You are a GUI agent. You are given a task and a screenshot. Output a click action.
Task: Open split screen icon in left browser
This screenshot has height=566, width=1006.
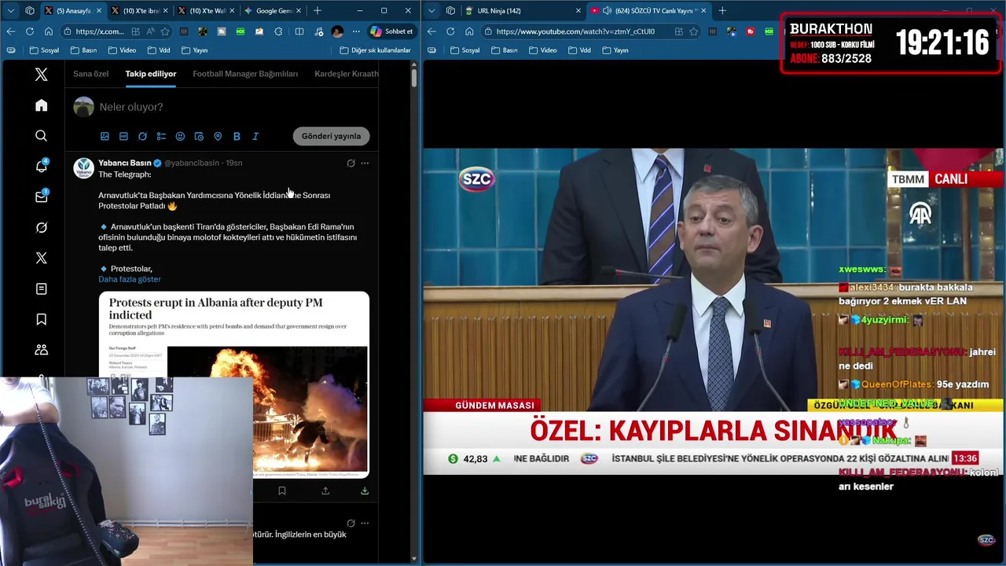[x=299, y=31]
